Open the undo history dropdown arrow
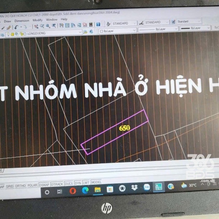Image resolution: width=219 pixels, height=219 pixels. pyautogui.click(x=21, y=27)
